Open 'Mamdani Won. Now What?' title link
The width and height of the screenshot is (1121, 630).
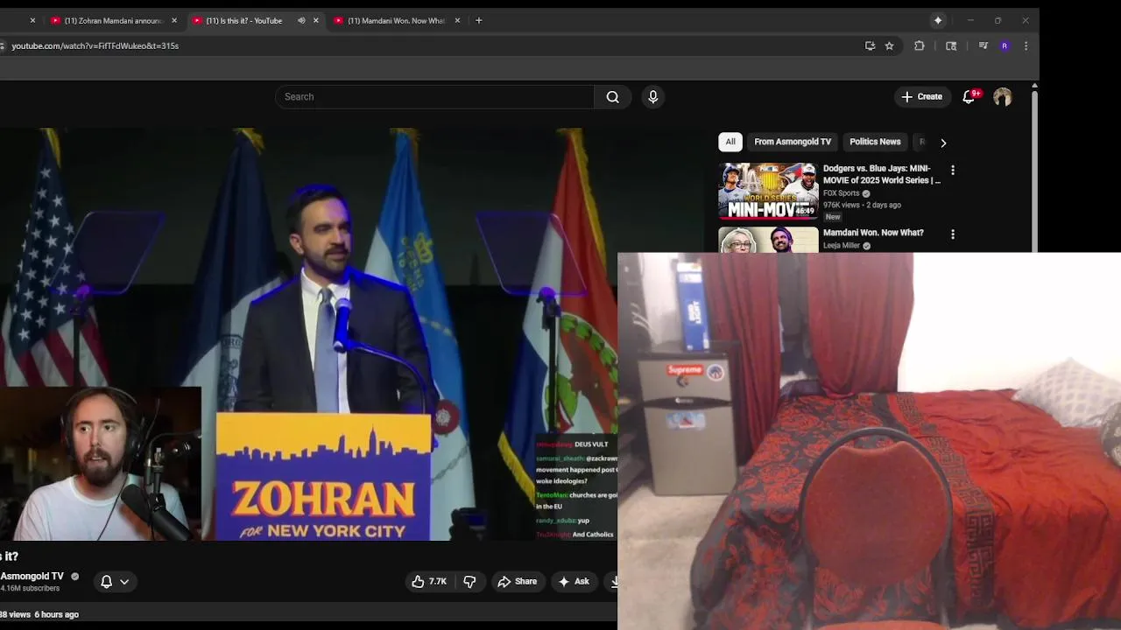(873, 233)
